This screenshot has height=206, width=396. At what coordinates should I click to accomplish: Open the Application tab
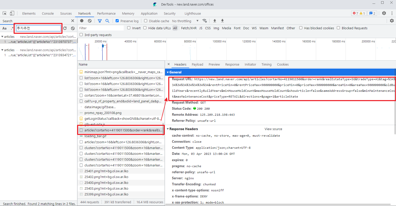(149, 13)
